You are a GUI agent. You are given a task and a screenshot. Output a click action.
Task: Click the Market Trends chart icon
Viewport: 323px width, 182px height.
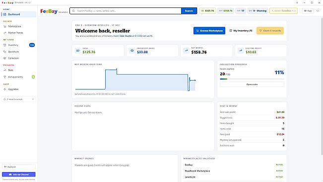(5, 33)
